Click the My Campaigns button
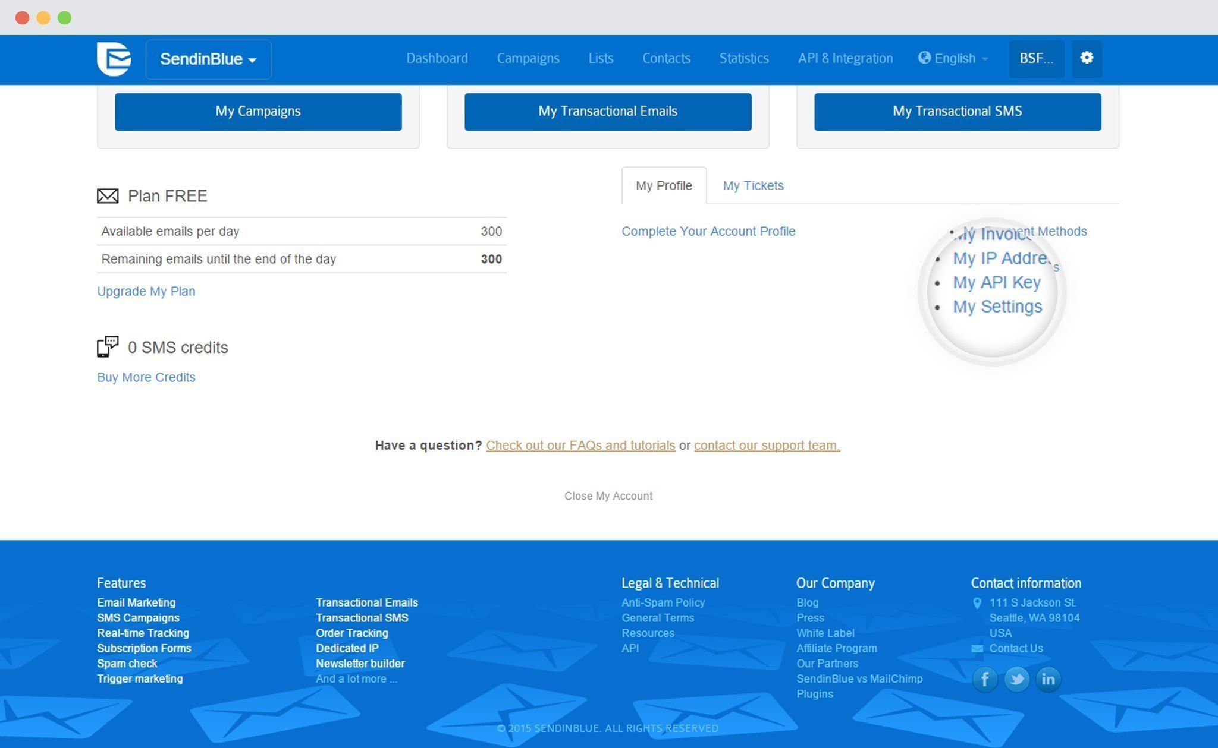1218x748 pixels. pyautogui.click(x=258, y=112)
